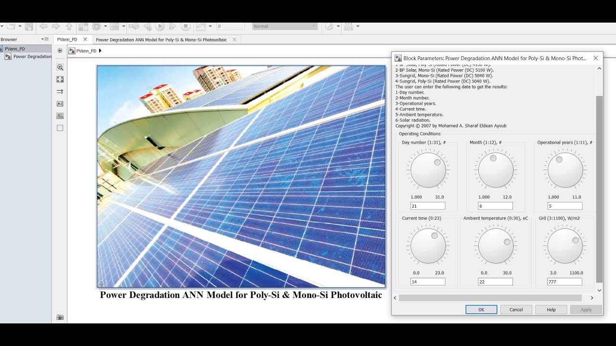Viewport: 616px width, 346px height.
Task: Select the Area box tool in palette
Action: tap(60, 128)
